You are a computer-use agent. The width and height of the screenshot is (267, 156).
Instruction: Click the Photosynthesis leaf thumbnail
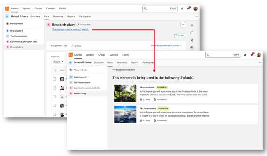[125, 93]
